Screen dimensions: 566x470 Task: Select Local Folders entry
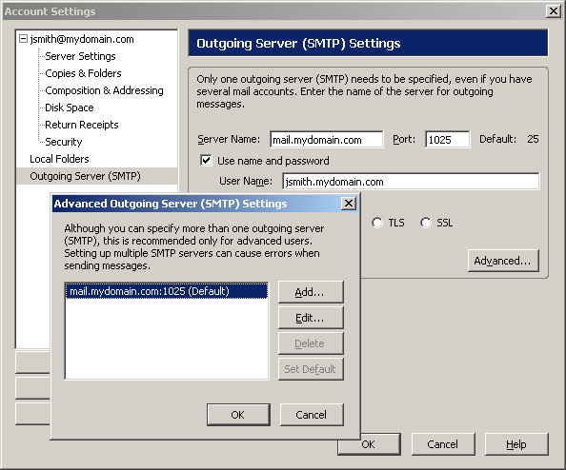click(x=59, y=159)
